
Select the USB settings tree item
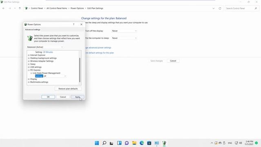[x=36, y=67]
